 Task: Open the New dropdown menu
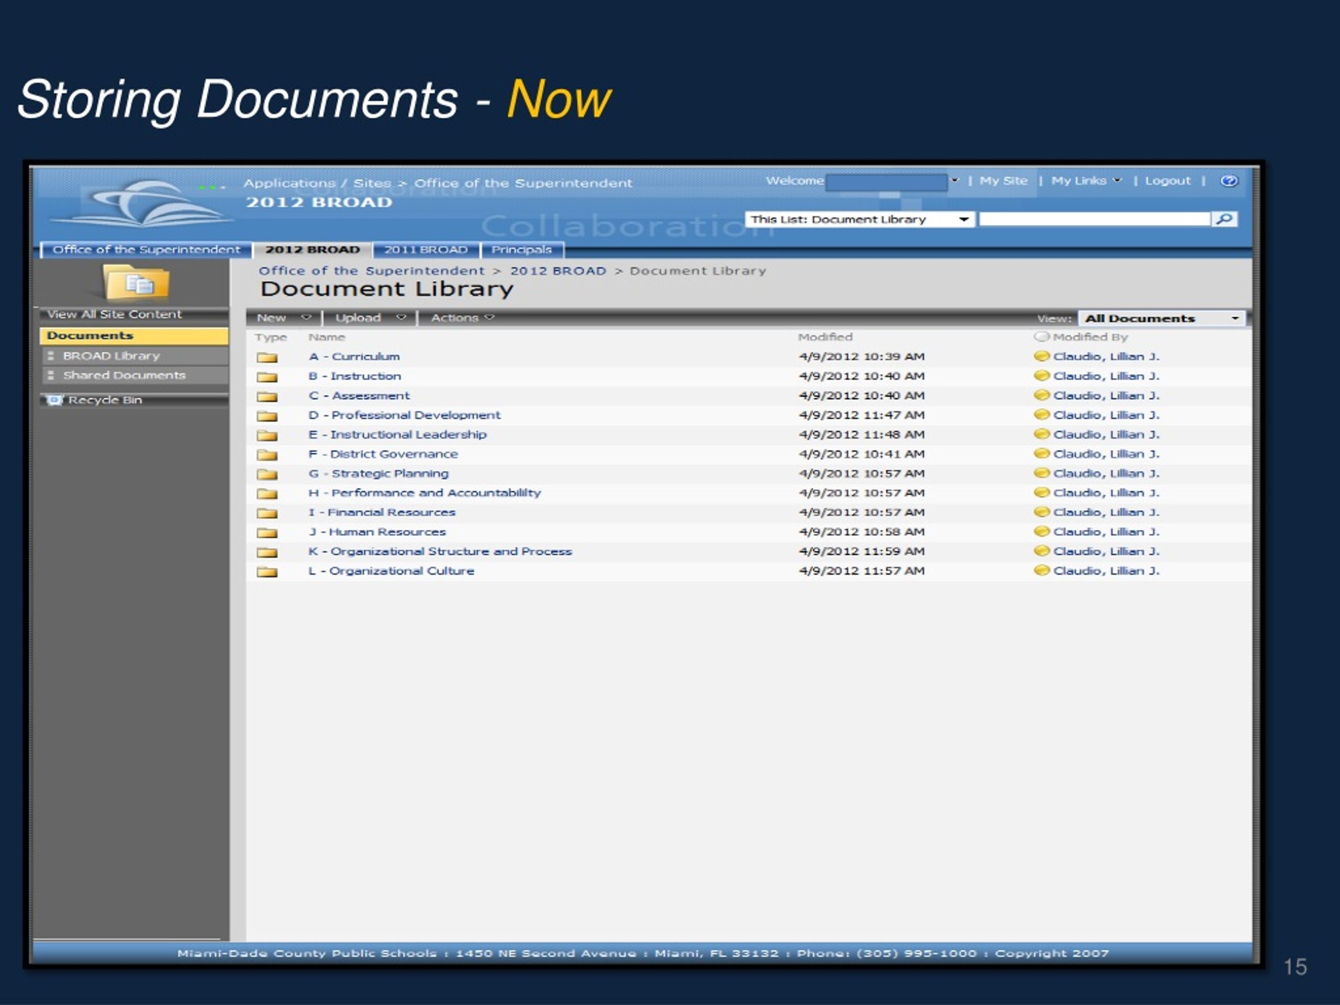[x=284, y=318]
